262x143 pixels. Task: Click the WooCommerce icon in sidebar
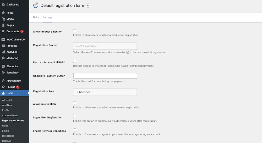[x=3, y=39]
